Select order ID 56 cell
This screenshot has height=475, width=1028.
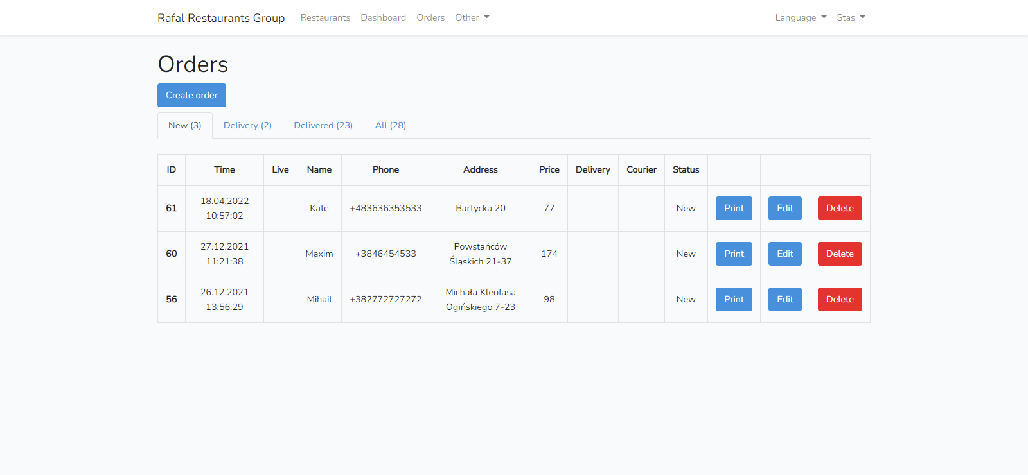point(172,299)
